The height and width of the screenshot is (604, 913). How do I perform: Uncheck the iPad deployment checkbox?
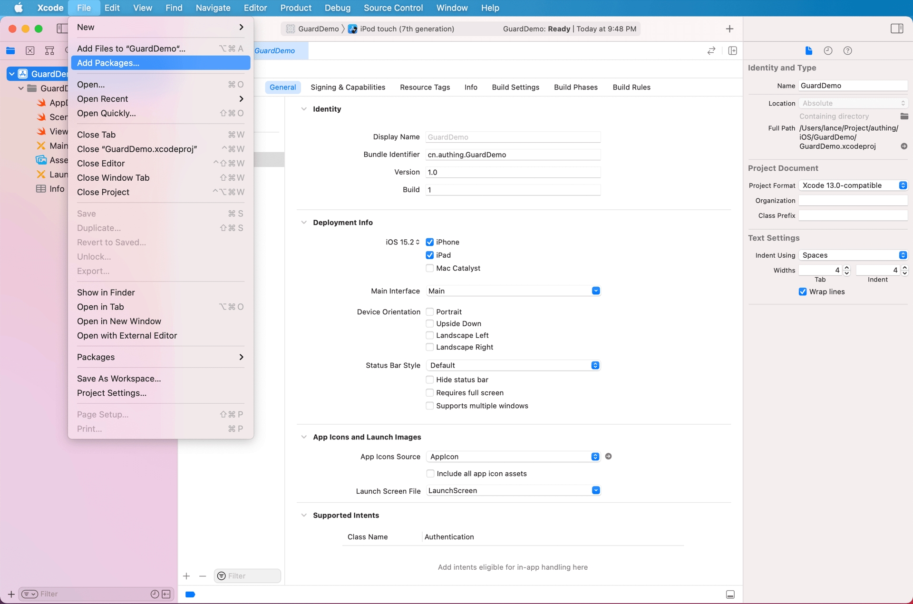pyautogui.click(x=430, y=255)
